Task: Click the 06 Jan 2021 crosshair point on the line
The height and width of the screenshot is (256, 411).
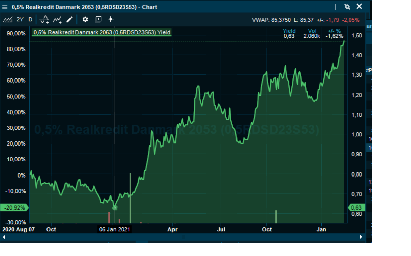Action: [x=115, y=208]
